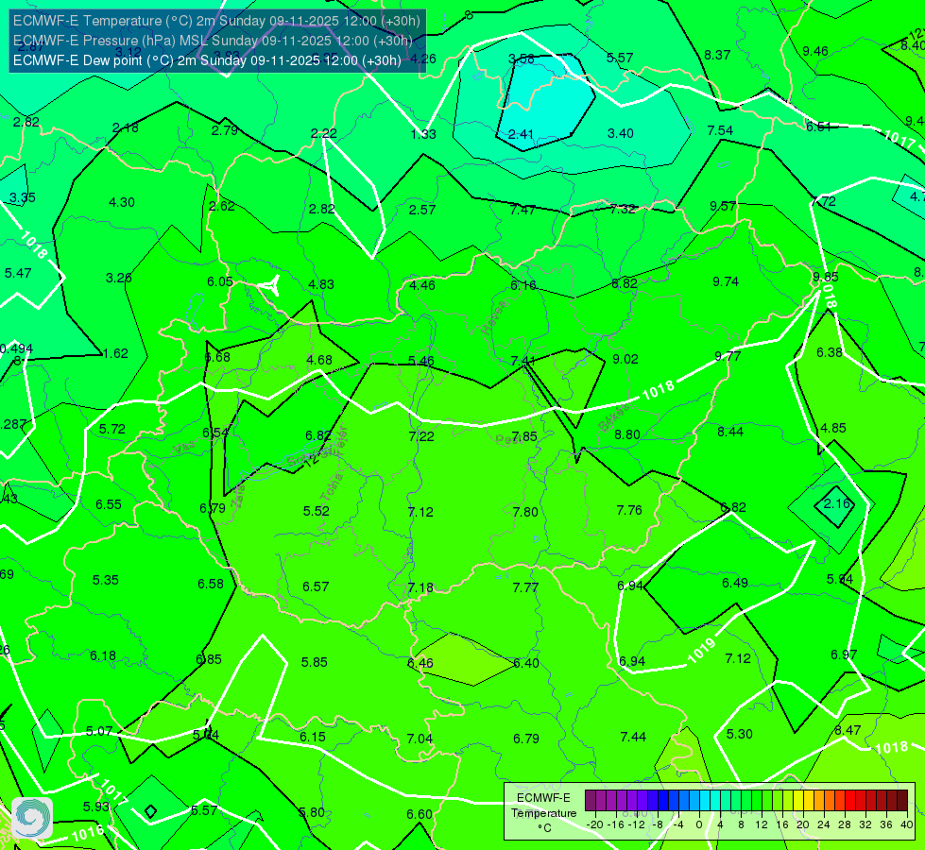Click the dew point value 3.58
The height and width of the screenshot is (850, 925).
click(x=521, y=59)
